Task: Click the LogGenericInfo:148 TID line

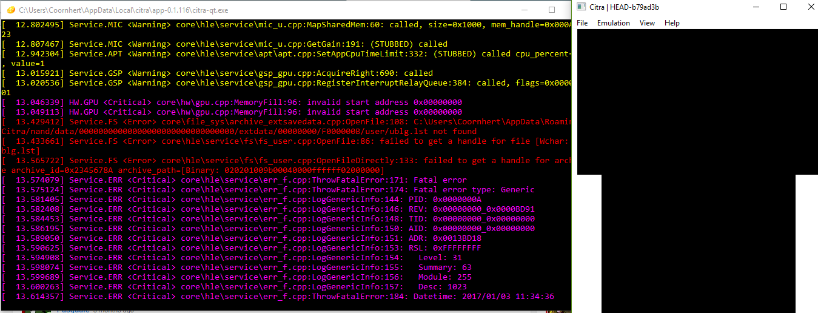Action: 268,219
